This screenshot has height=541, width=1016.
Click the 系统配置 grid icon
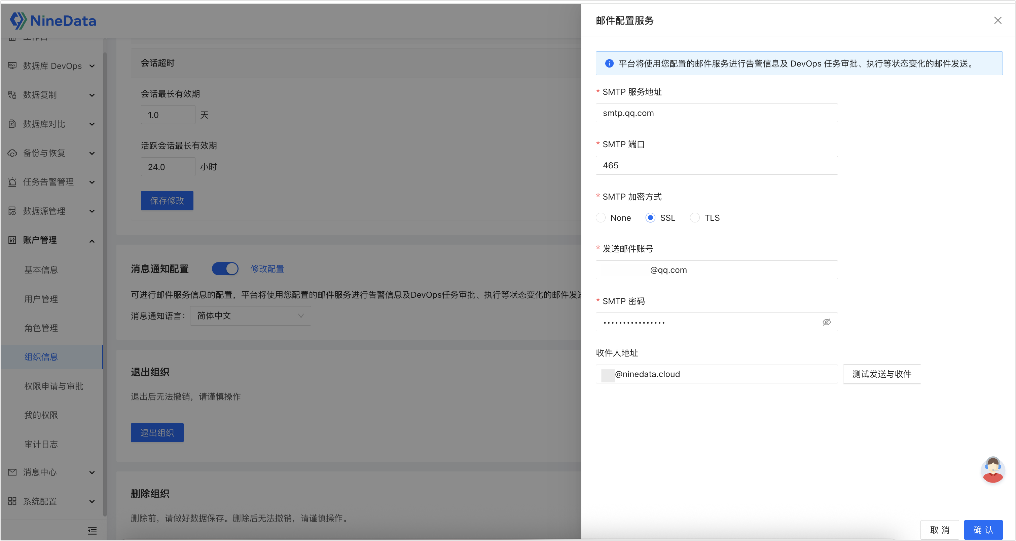pos(12,501)
